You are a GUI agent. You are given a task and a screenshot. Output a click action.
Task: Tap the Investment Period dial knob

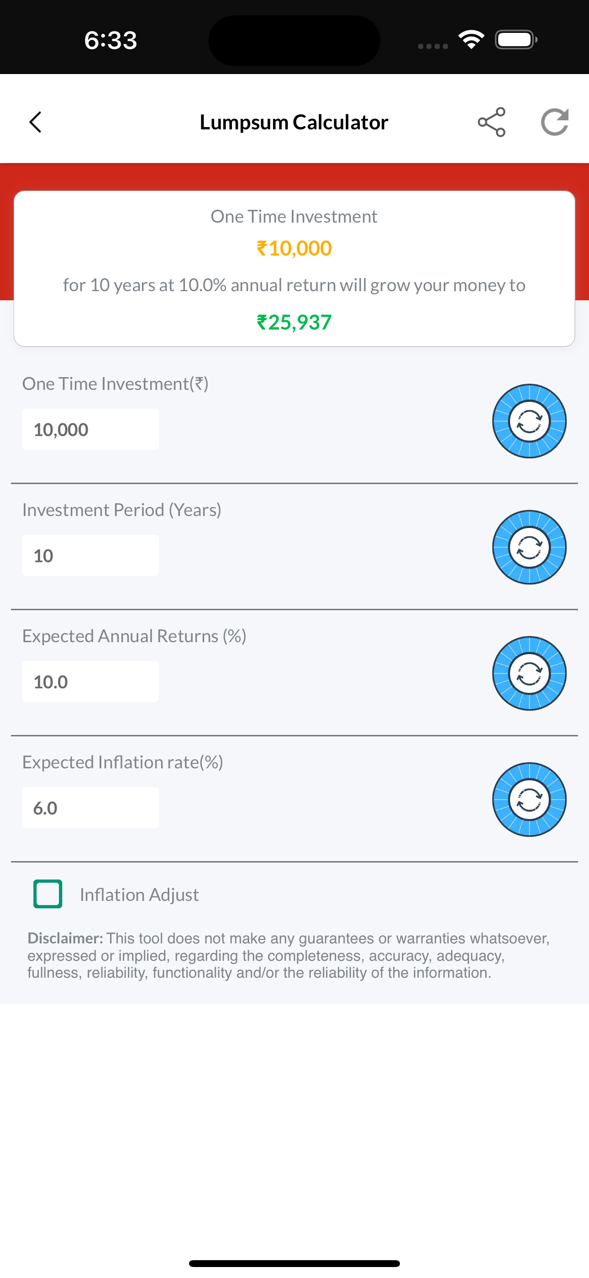pyautogui.click(x=529, y=547)
